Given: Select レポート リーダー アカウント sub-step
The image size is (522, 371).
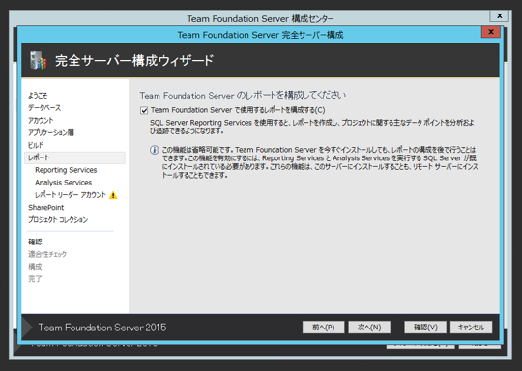Looking at the screenshot, I should click(71, 195).
